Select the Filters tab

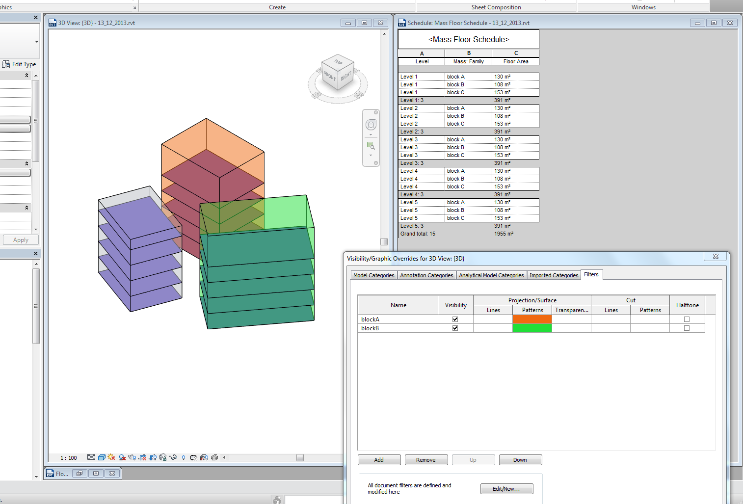591,274
